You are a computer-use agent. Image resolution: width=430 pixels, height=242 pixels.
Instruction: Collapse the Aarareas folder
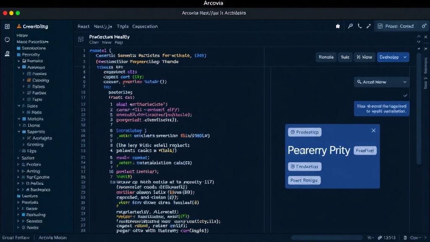click(19, 67)
